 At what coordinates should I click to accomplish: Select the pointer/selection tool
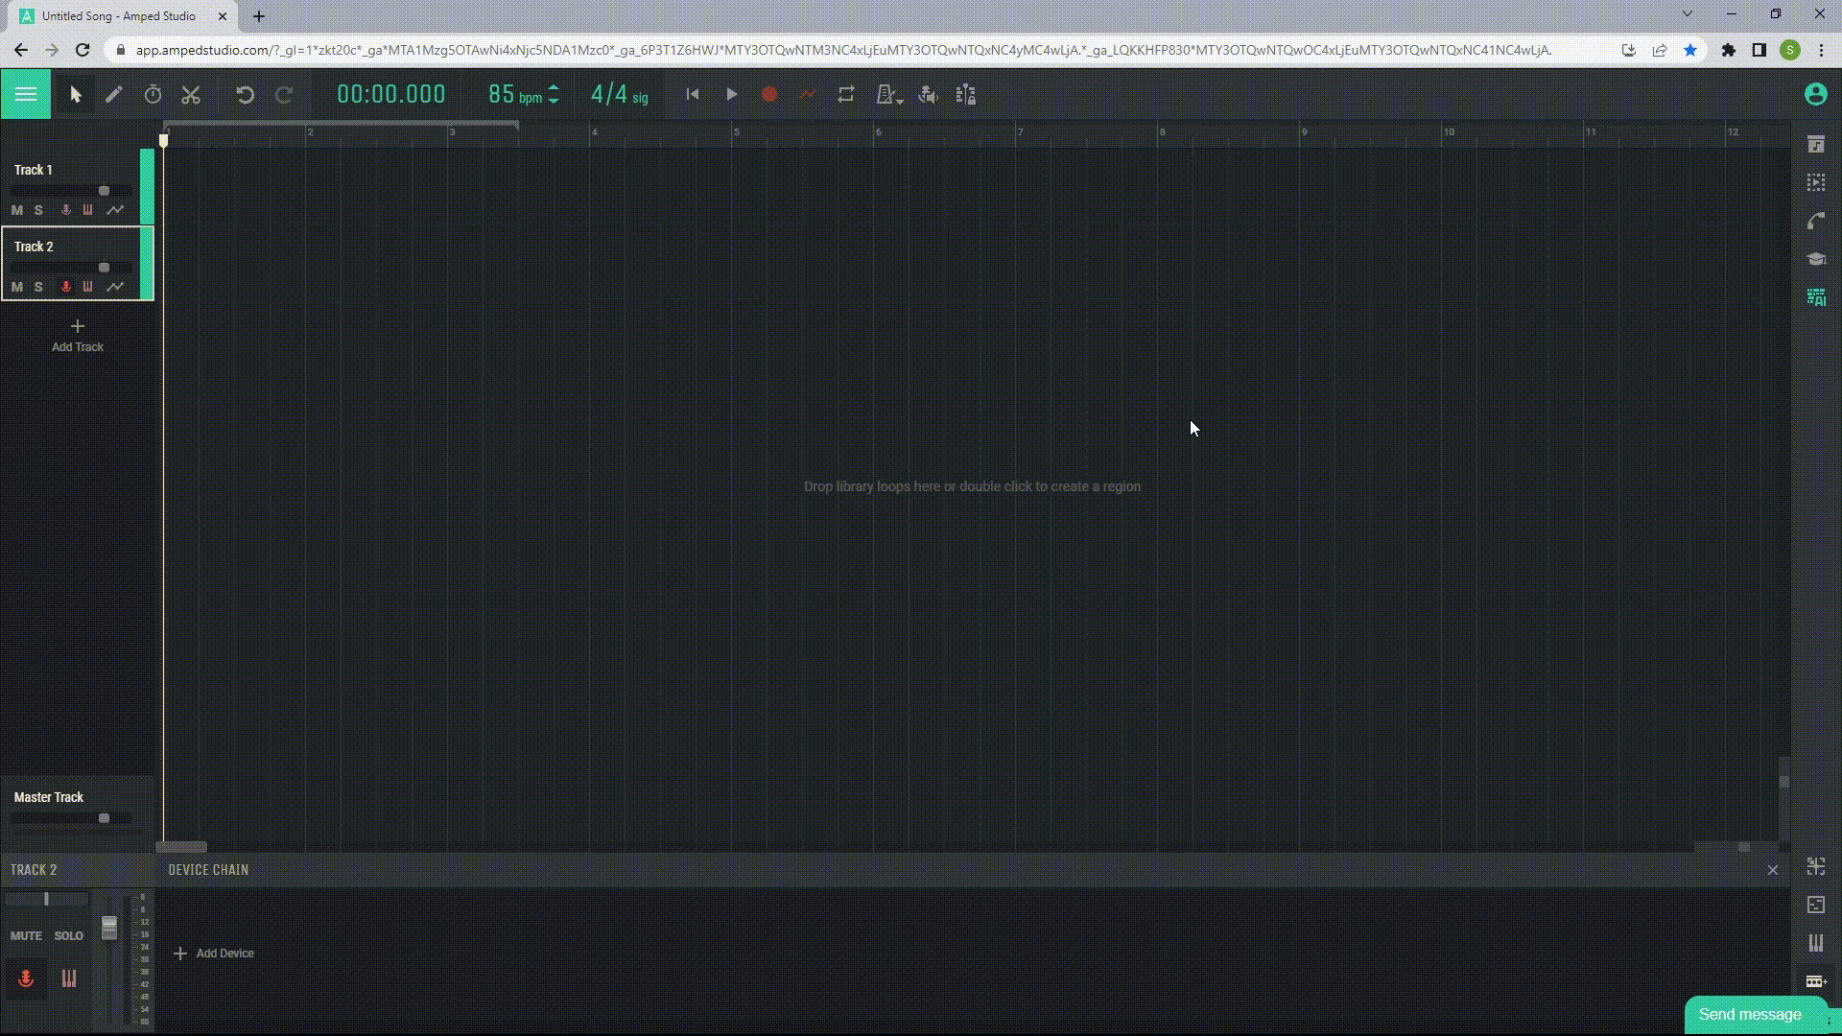click(75, 95)
